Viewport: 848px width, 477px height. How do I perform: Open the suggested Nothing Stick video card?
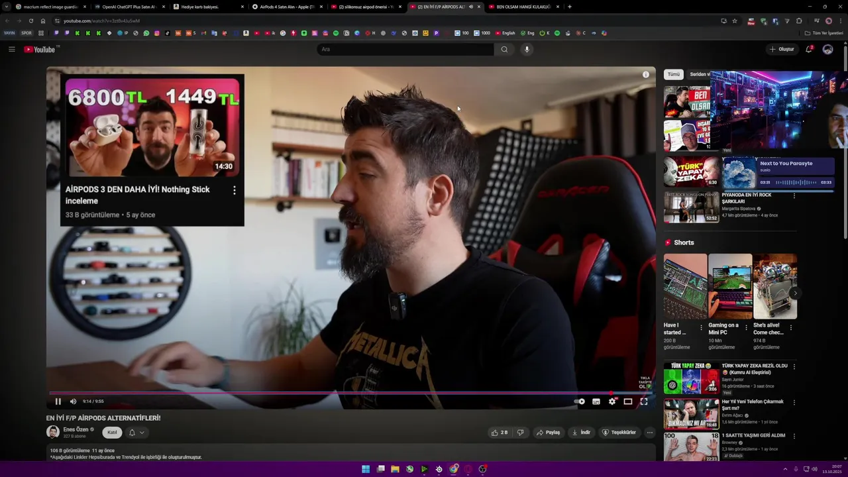152,150
